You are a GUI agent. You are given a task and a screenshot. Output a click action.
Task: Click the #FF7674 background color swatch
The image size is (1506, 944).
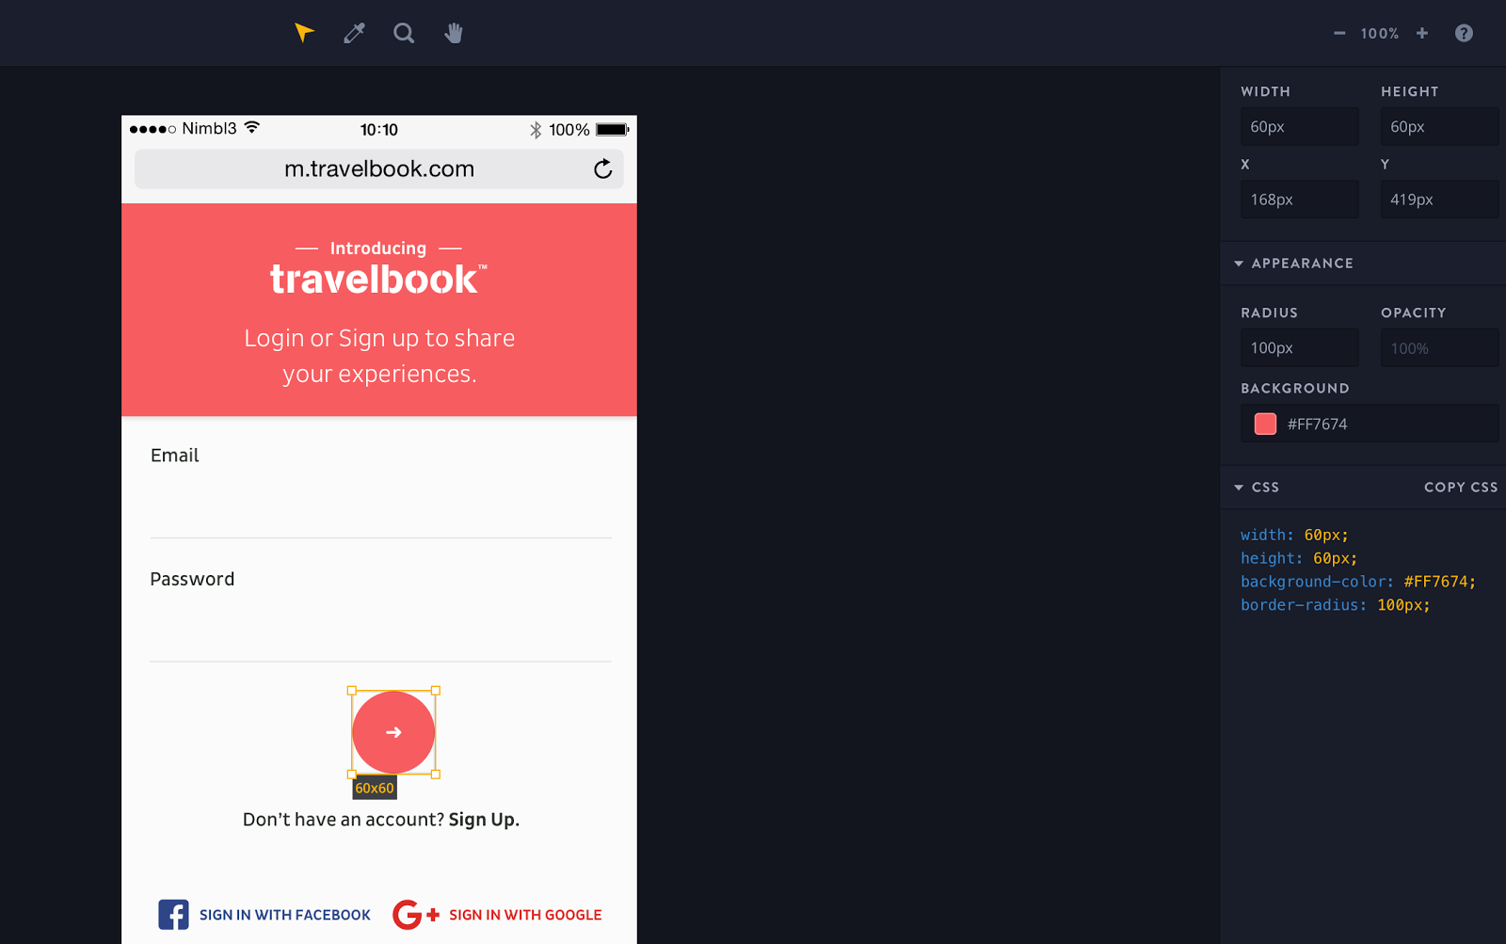[1265, 424]
